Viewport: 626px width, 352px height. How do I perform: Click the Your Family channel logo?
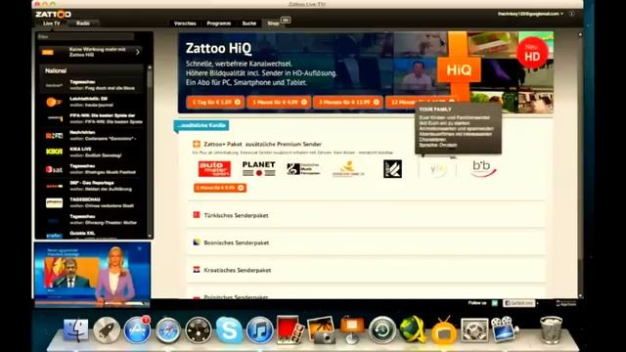point(437,169)
